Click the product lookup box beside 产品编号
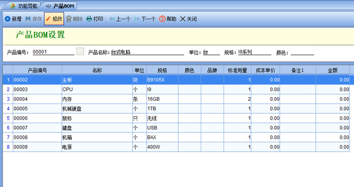The width and height of the screenshot is (354, 187). coord(80,52)
